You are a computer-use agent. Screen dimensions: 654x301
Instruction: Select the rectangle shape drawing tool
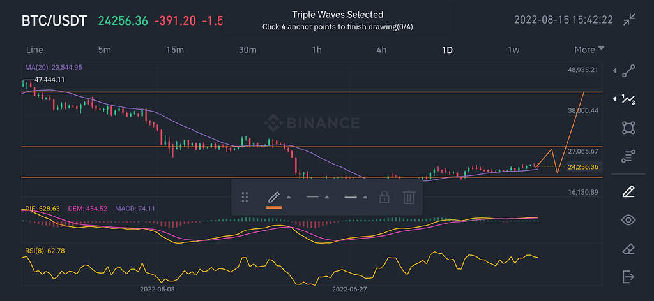629,128
